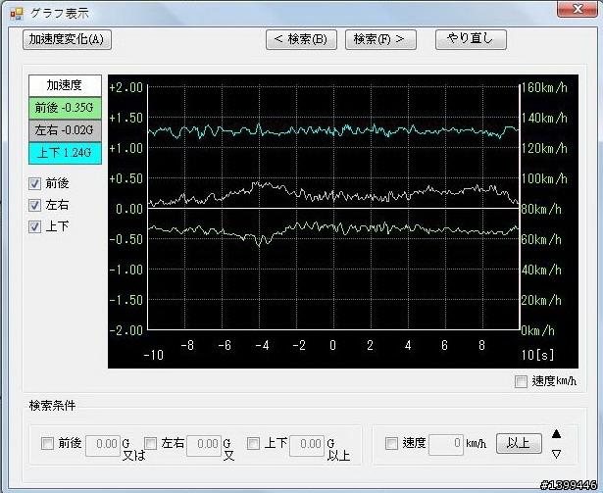Click the +2.00 axis label
Screen dimensions: 603x493
pyautogui.click(x=126, y=88)
